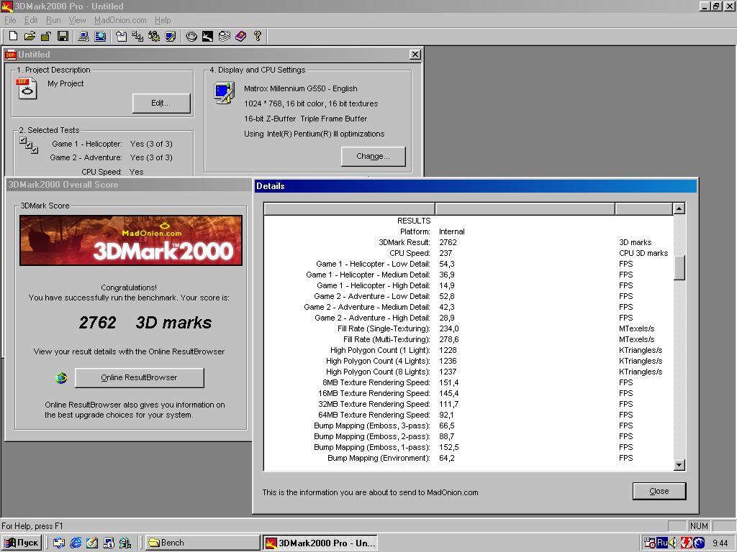Click the computer system info toolbar icon
Image resolution: width=737 pixels, height=552 pixels.
coord(83,36)
